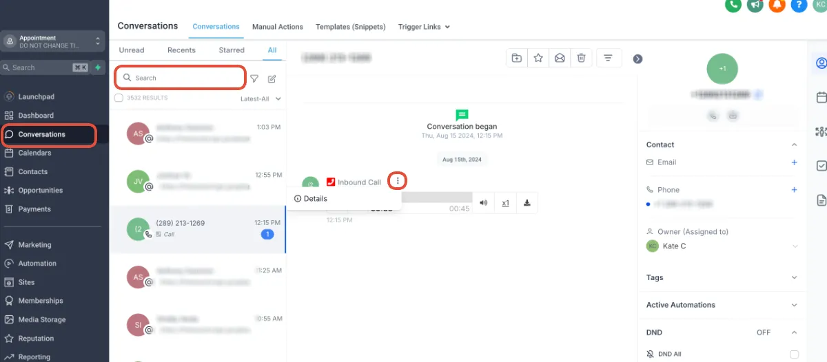Download the call recording
Image resolution: width=827 pixels, height=362 pixels.
[x=527, y=203]
